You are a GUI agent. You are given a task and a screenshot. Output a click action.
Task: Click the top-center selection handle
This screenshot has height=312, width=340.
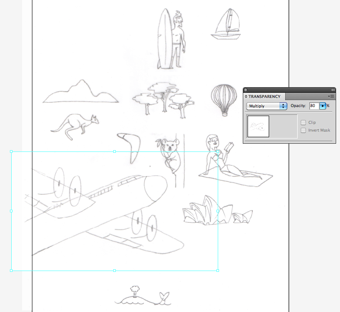tap(114, 151)
